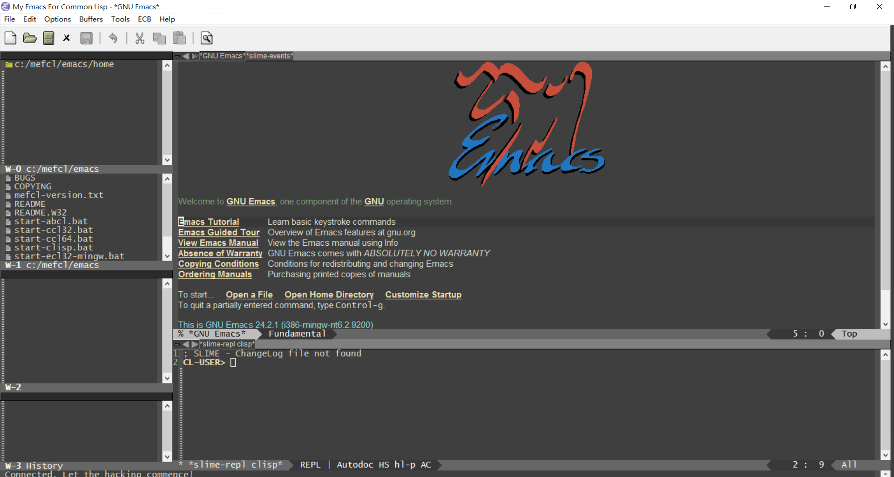This screenshot has height=477, width=894.
Task: Click the file icon beside README.W32
Action: 8,213
